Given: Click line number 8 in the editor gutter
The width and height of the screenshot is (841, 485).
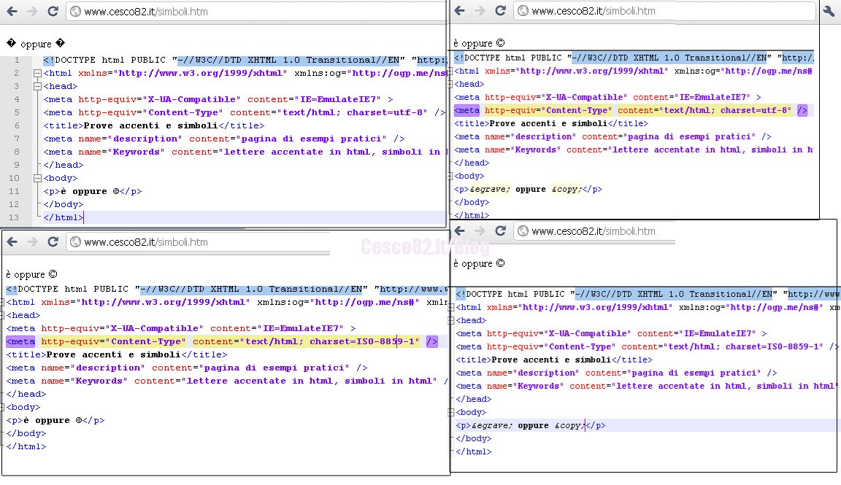Looking at the screenshot, I should (17, 152).
